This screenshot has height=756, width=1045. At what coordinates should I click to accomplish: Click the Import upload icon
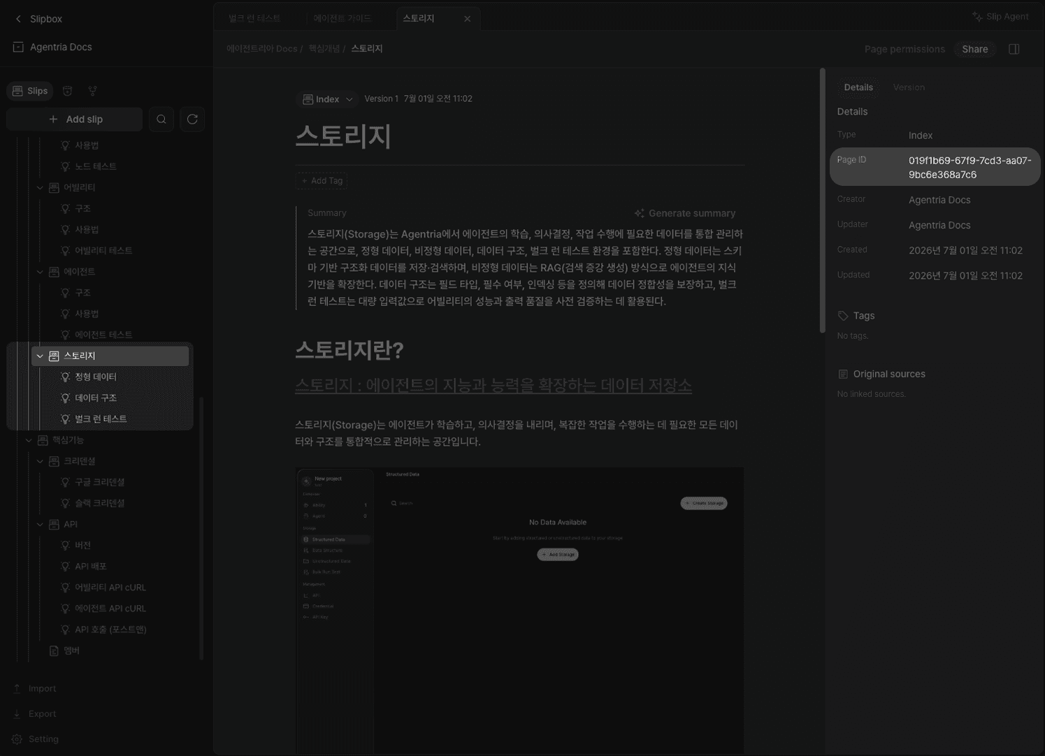coord(17,688)
